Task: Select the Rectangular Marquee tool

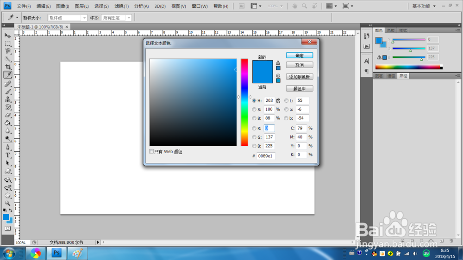Action: 8,43
